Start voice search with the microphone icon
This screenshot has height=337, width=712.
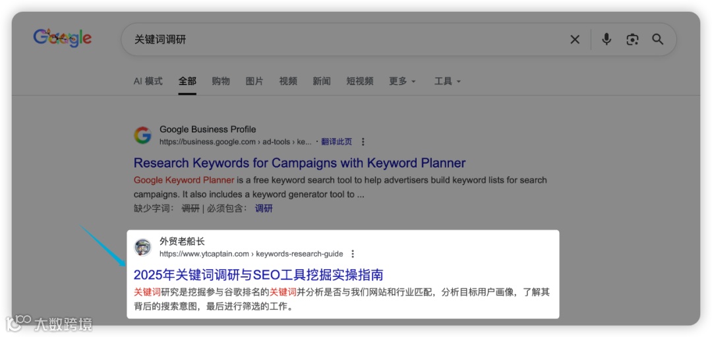click(x=607, y=40)
